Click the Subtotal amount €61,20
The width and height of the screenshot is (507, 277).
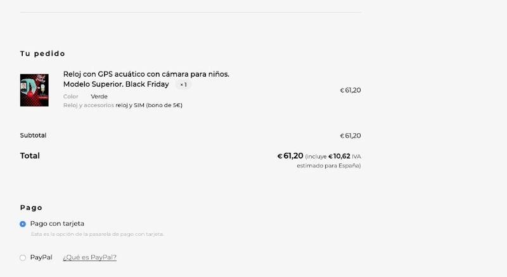[x=350, y=136]
